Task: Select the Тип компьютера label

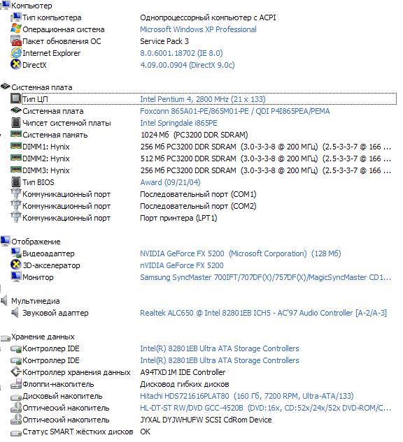Action: click(x=52, y=17)
